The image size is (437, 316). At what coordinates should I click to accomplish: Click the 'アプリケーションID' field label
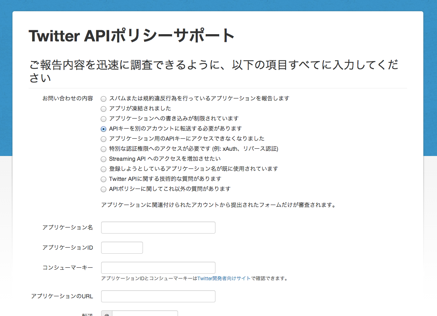68,248
